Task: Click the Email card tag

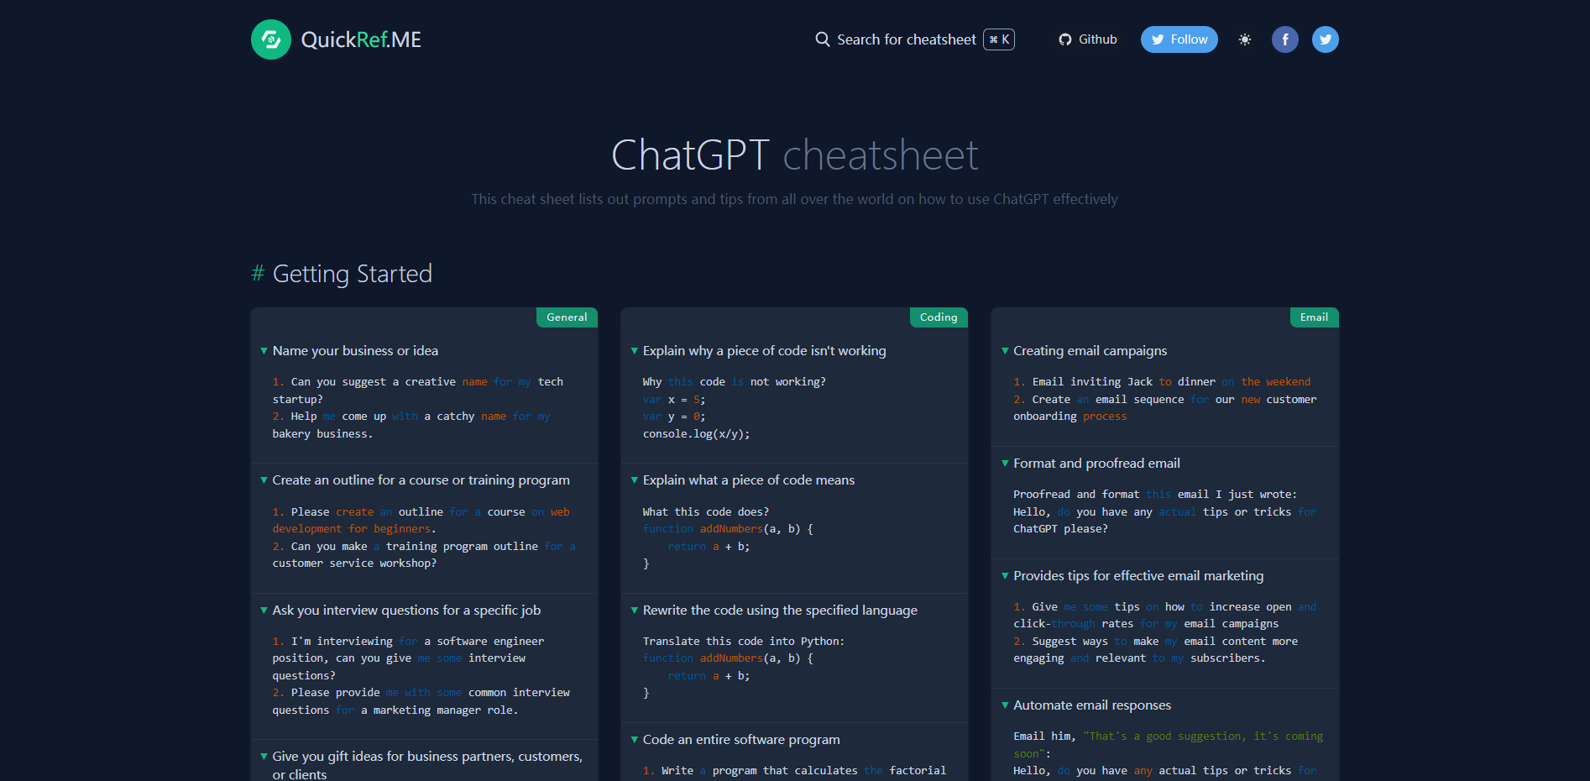Action: tap(1314, 317)
